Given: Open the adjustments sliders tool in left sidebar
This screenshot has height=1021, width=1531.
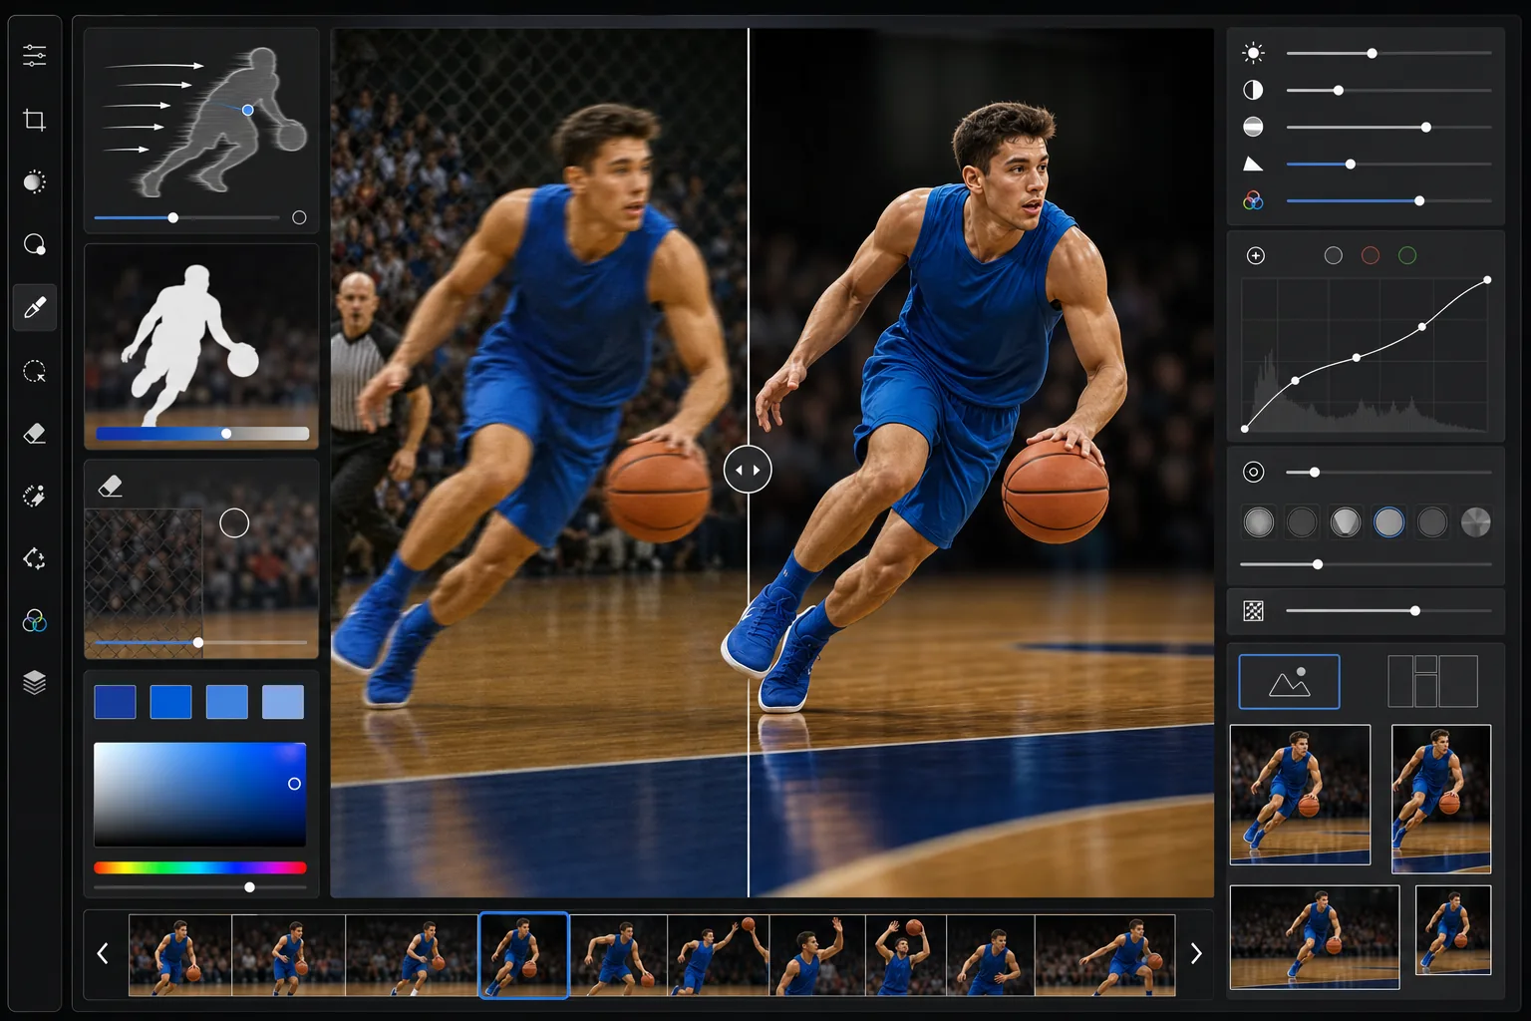Looking at the screenshot, I should [34, 56].
